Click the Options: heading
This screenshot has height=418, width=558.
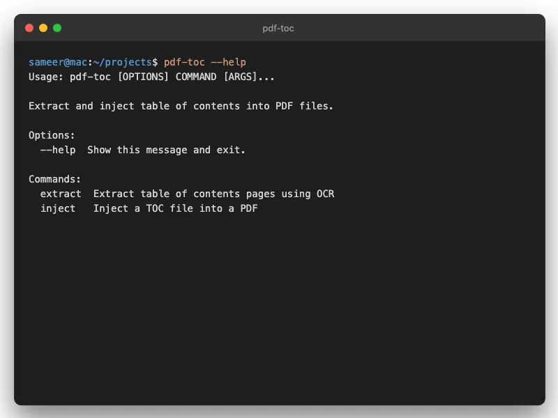[x=52, y=135]
